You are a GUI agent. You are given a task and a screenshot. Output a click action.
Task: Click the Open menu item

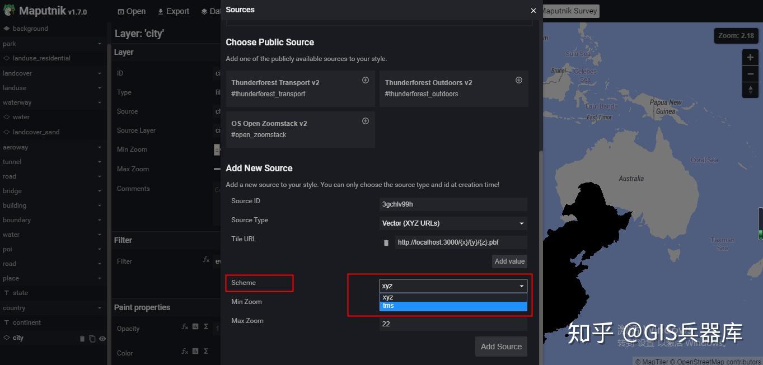[x=132, y=11]
